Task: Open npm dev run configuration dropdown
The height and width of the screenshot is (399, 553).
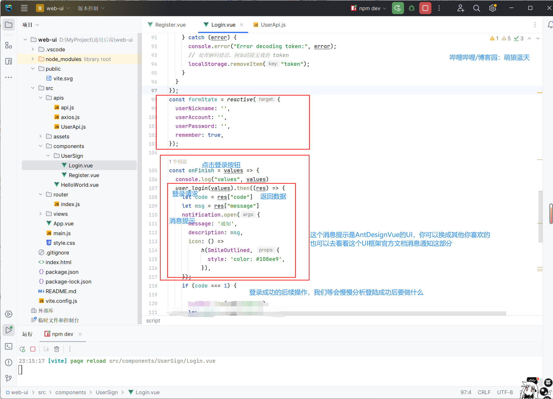Action: click(x=369, y=8)
